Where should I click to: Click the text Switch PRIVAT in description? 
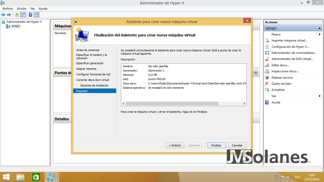point(157,79)
